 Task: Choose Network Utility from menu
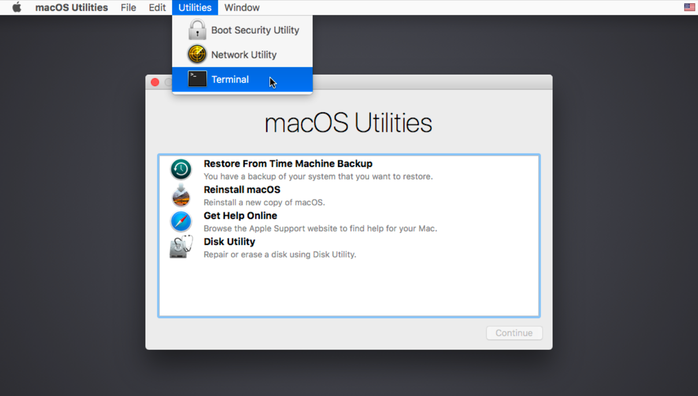243,54
